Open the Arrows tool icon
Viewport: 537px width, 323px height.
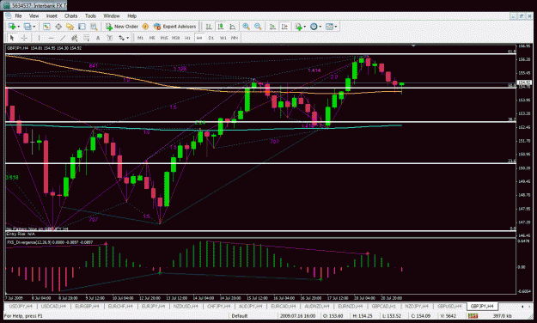121,38
